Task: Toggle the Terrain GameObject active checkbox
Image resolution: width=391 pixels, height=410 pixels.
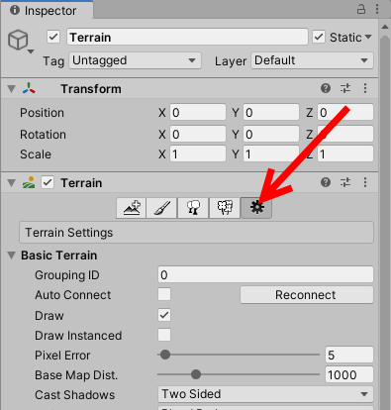Action: (x=53, y=37)
